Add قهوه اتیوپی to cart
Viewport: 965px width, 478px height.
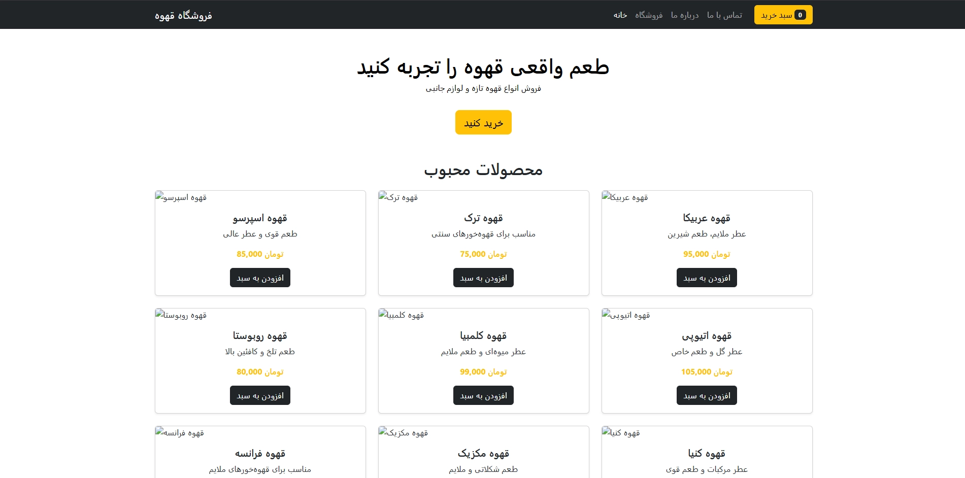707,395
